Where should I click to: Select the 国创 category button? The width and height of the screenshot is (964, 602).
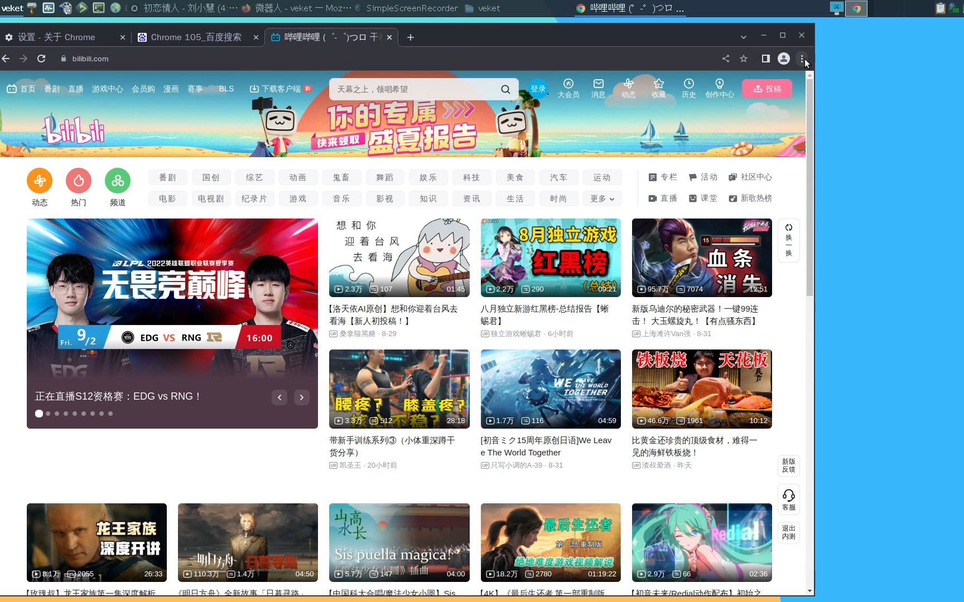[x=211, y=177]
